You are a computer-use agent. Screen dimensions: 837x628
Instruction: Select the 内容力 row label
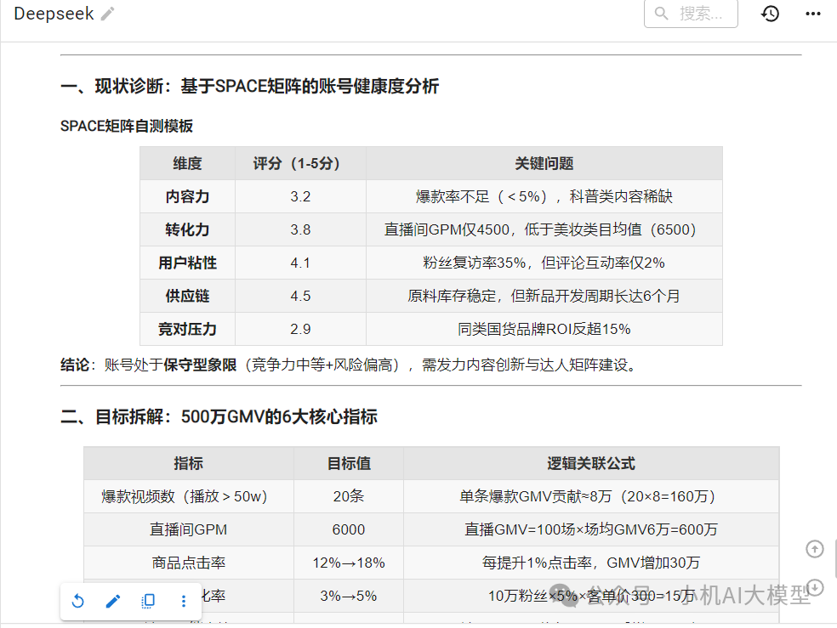coord(187,196)
